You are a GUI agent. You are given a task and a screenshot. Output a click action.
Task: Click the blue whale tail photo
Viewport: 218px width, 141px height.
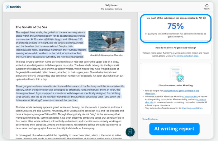click(107, 41)
